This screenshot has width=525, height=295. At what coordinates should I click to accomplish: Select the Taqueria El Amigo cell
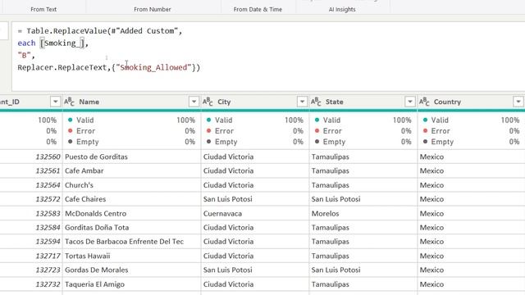[131, 284]
